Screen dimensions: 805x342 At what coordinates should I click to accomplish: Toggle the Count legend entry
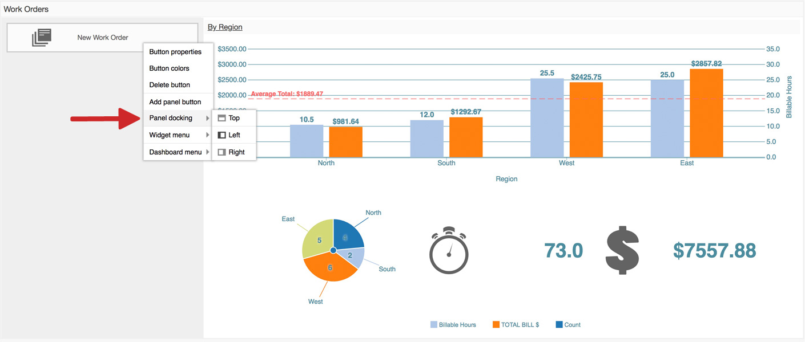tap(568, 325)
